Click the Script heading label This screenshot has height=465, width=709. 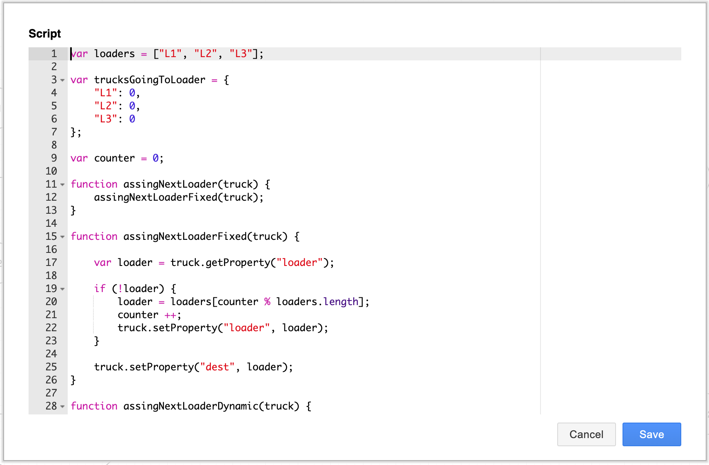click(x=44, y=33)
